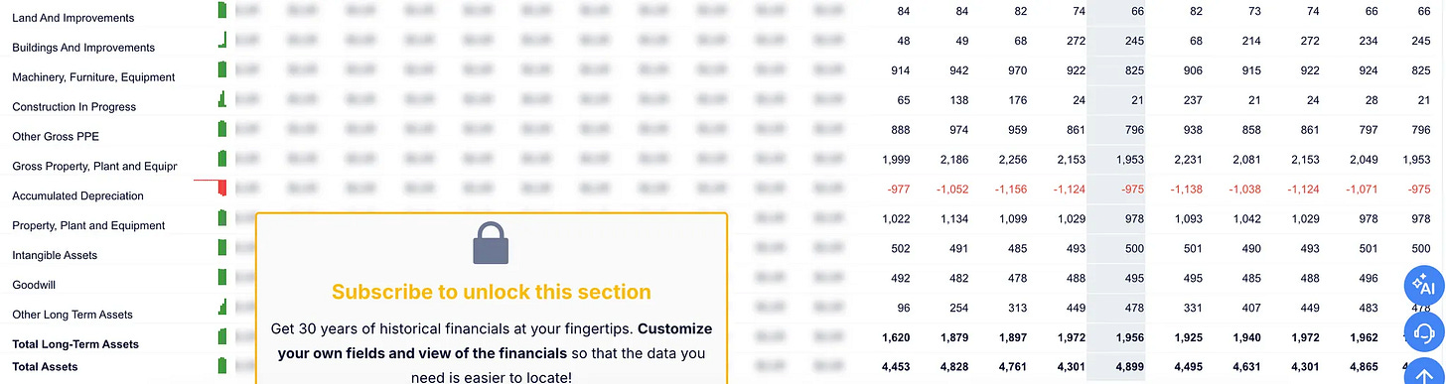Screen dimensions: 1446x384
Task: Click the Land And Improvements mini bar chart
Action: [222, 11]
